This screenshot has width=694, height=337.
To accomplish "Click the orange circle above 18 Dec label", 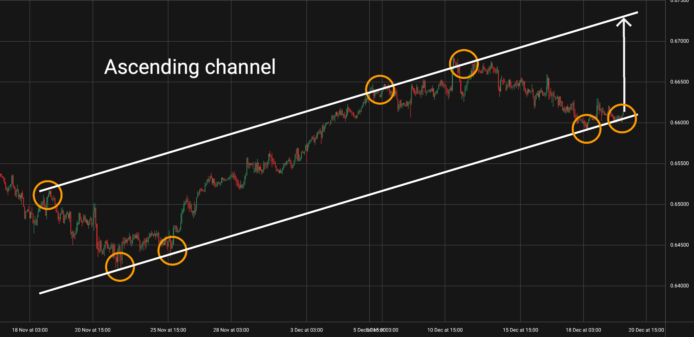I will [586, 129].
